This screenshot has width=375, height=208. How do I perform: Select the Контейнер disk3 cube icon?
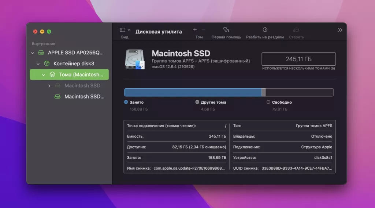coord(47,63)
